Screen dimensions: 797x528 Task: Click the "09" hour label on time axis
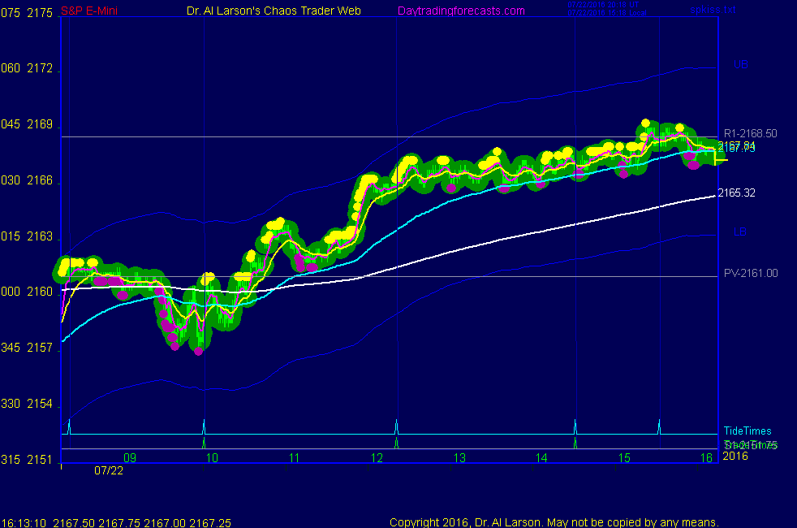[130, 458]
